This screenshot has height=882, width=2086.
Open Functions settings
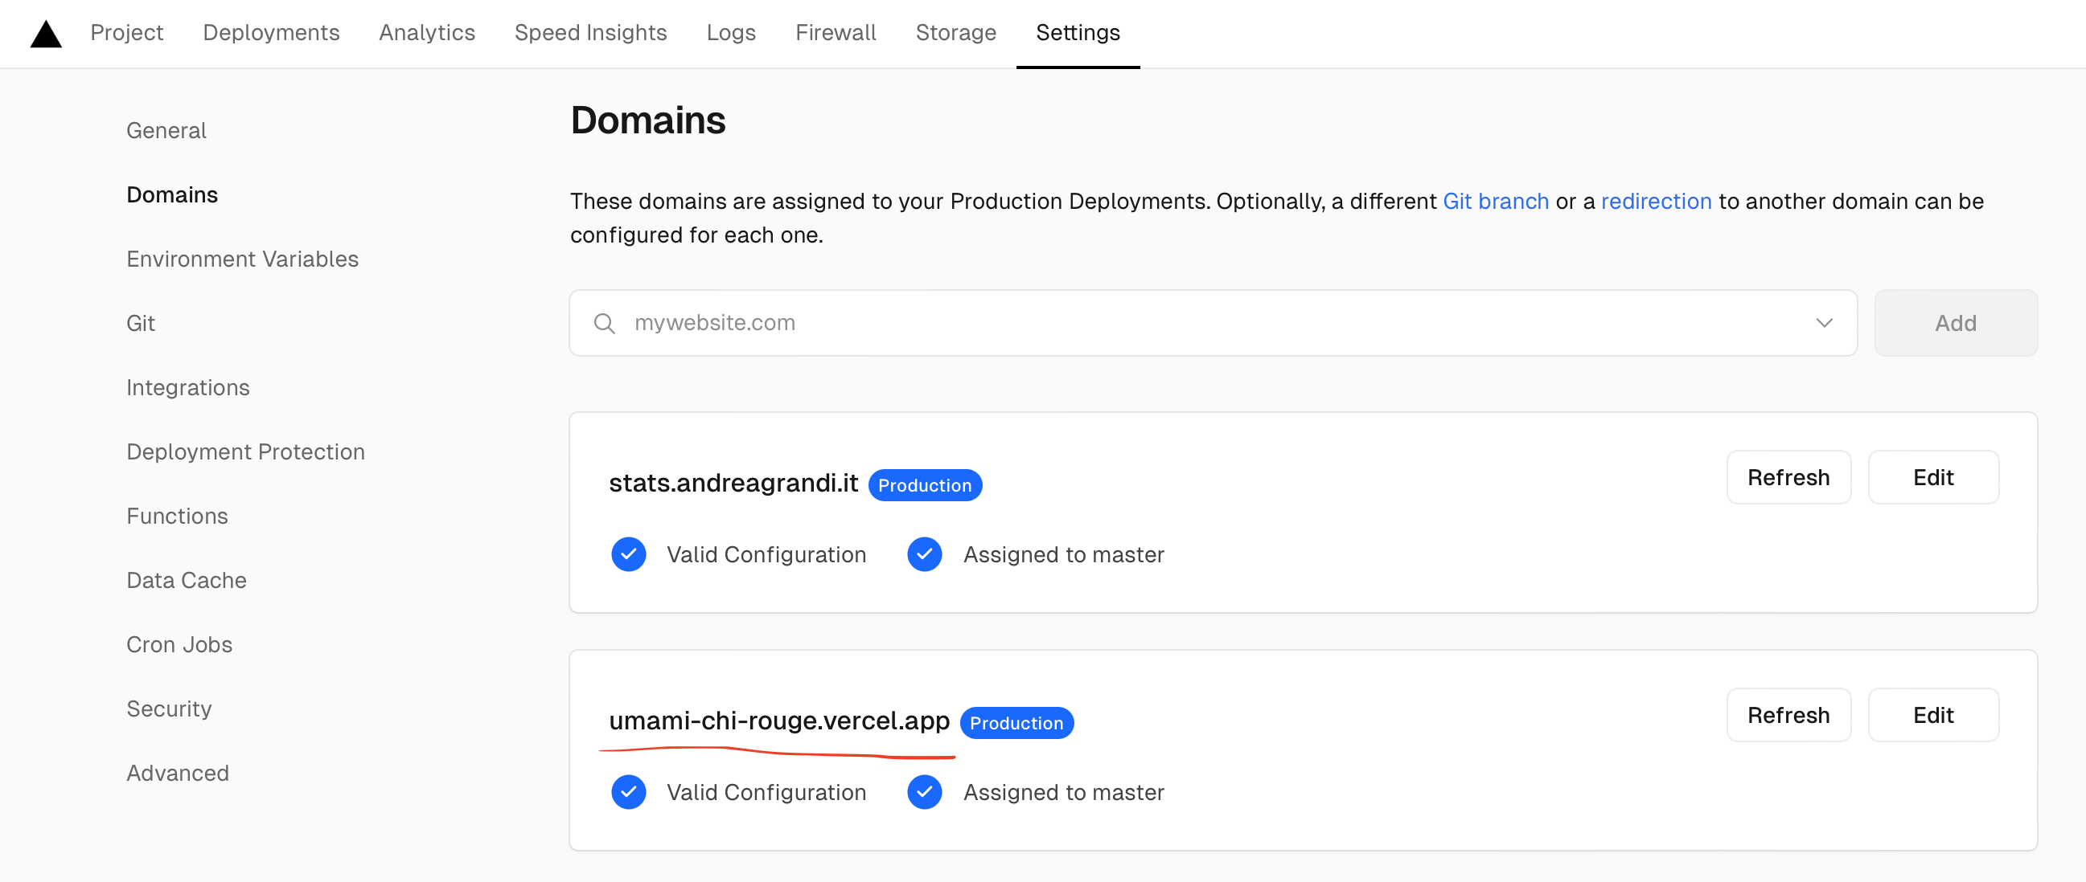pos(177,517)
